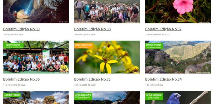Open the Boletim Edição No.35 link
Viewport: 215px width, 104px height.
92,79
